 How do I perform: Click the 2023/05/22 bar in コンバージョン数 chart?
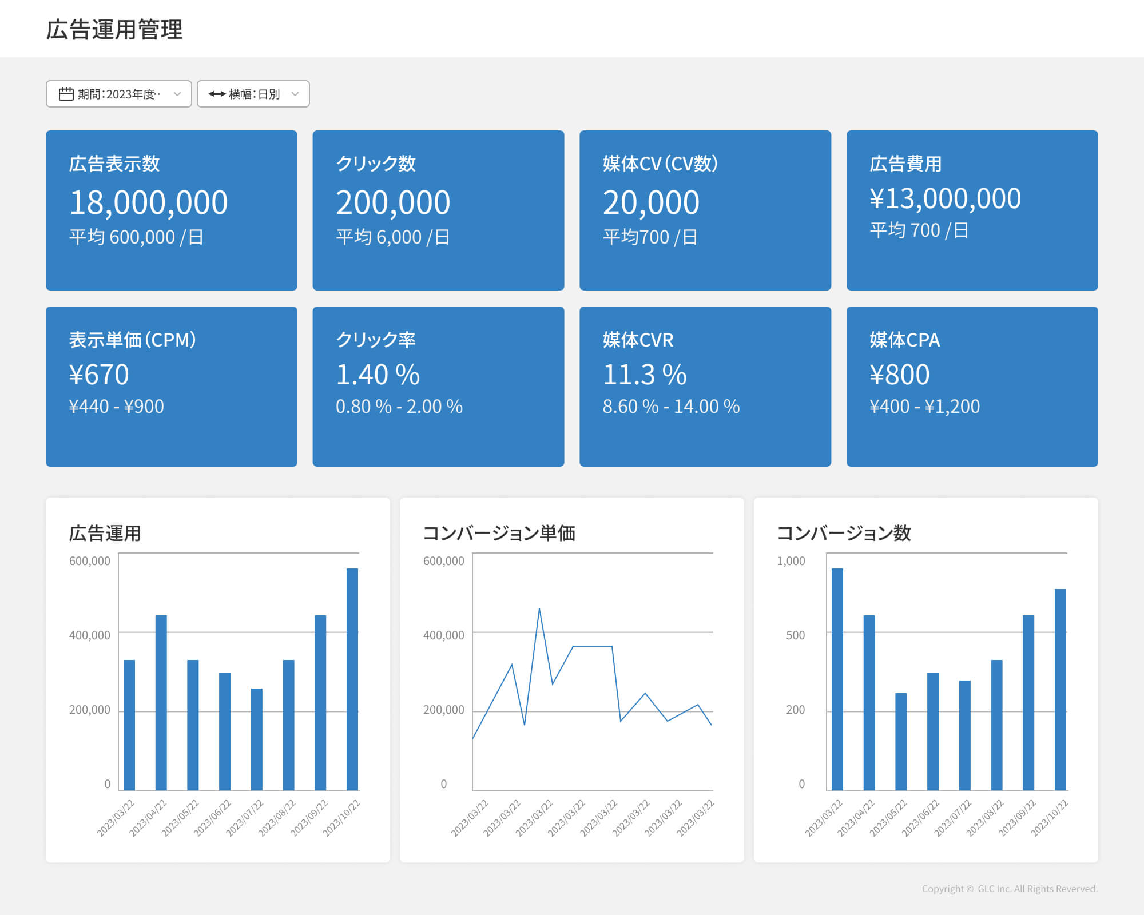point(901,742)
